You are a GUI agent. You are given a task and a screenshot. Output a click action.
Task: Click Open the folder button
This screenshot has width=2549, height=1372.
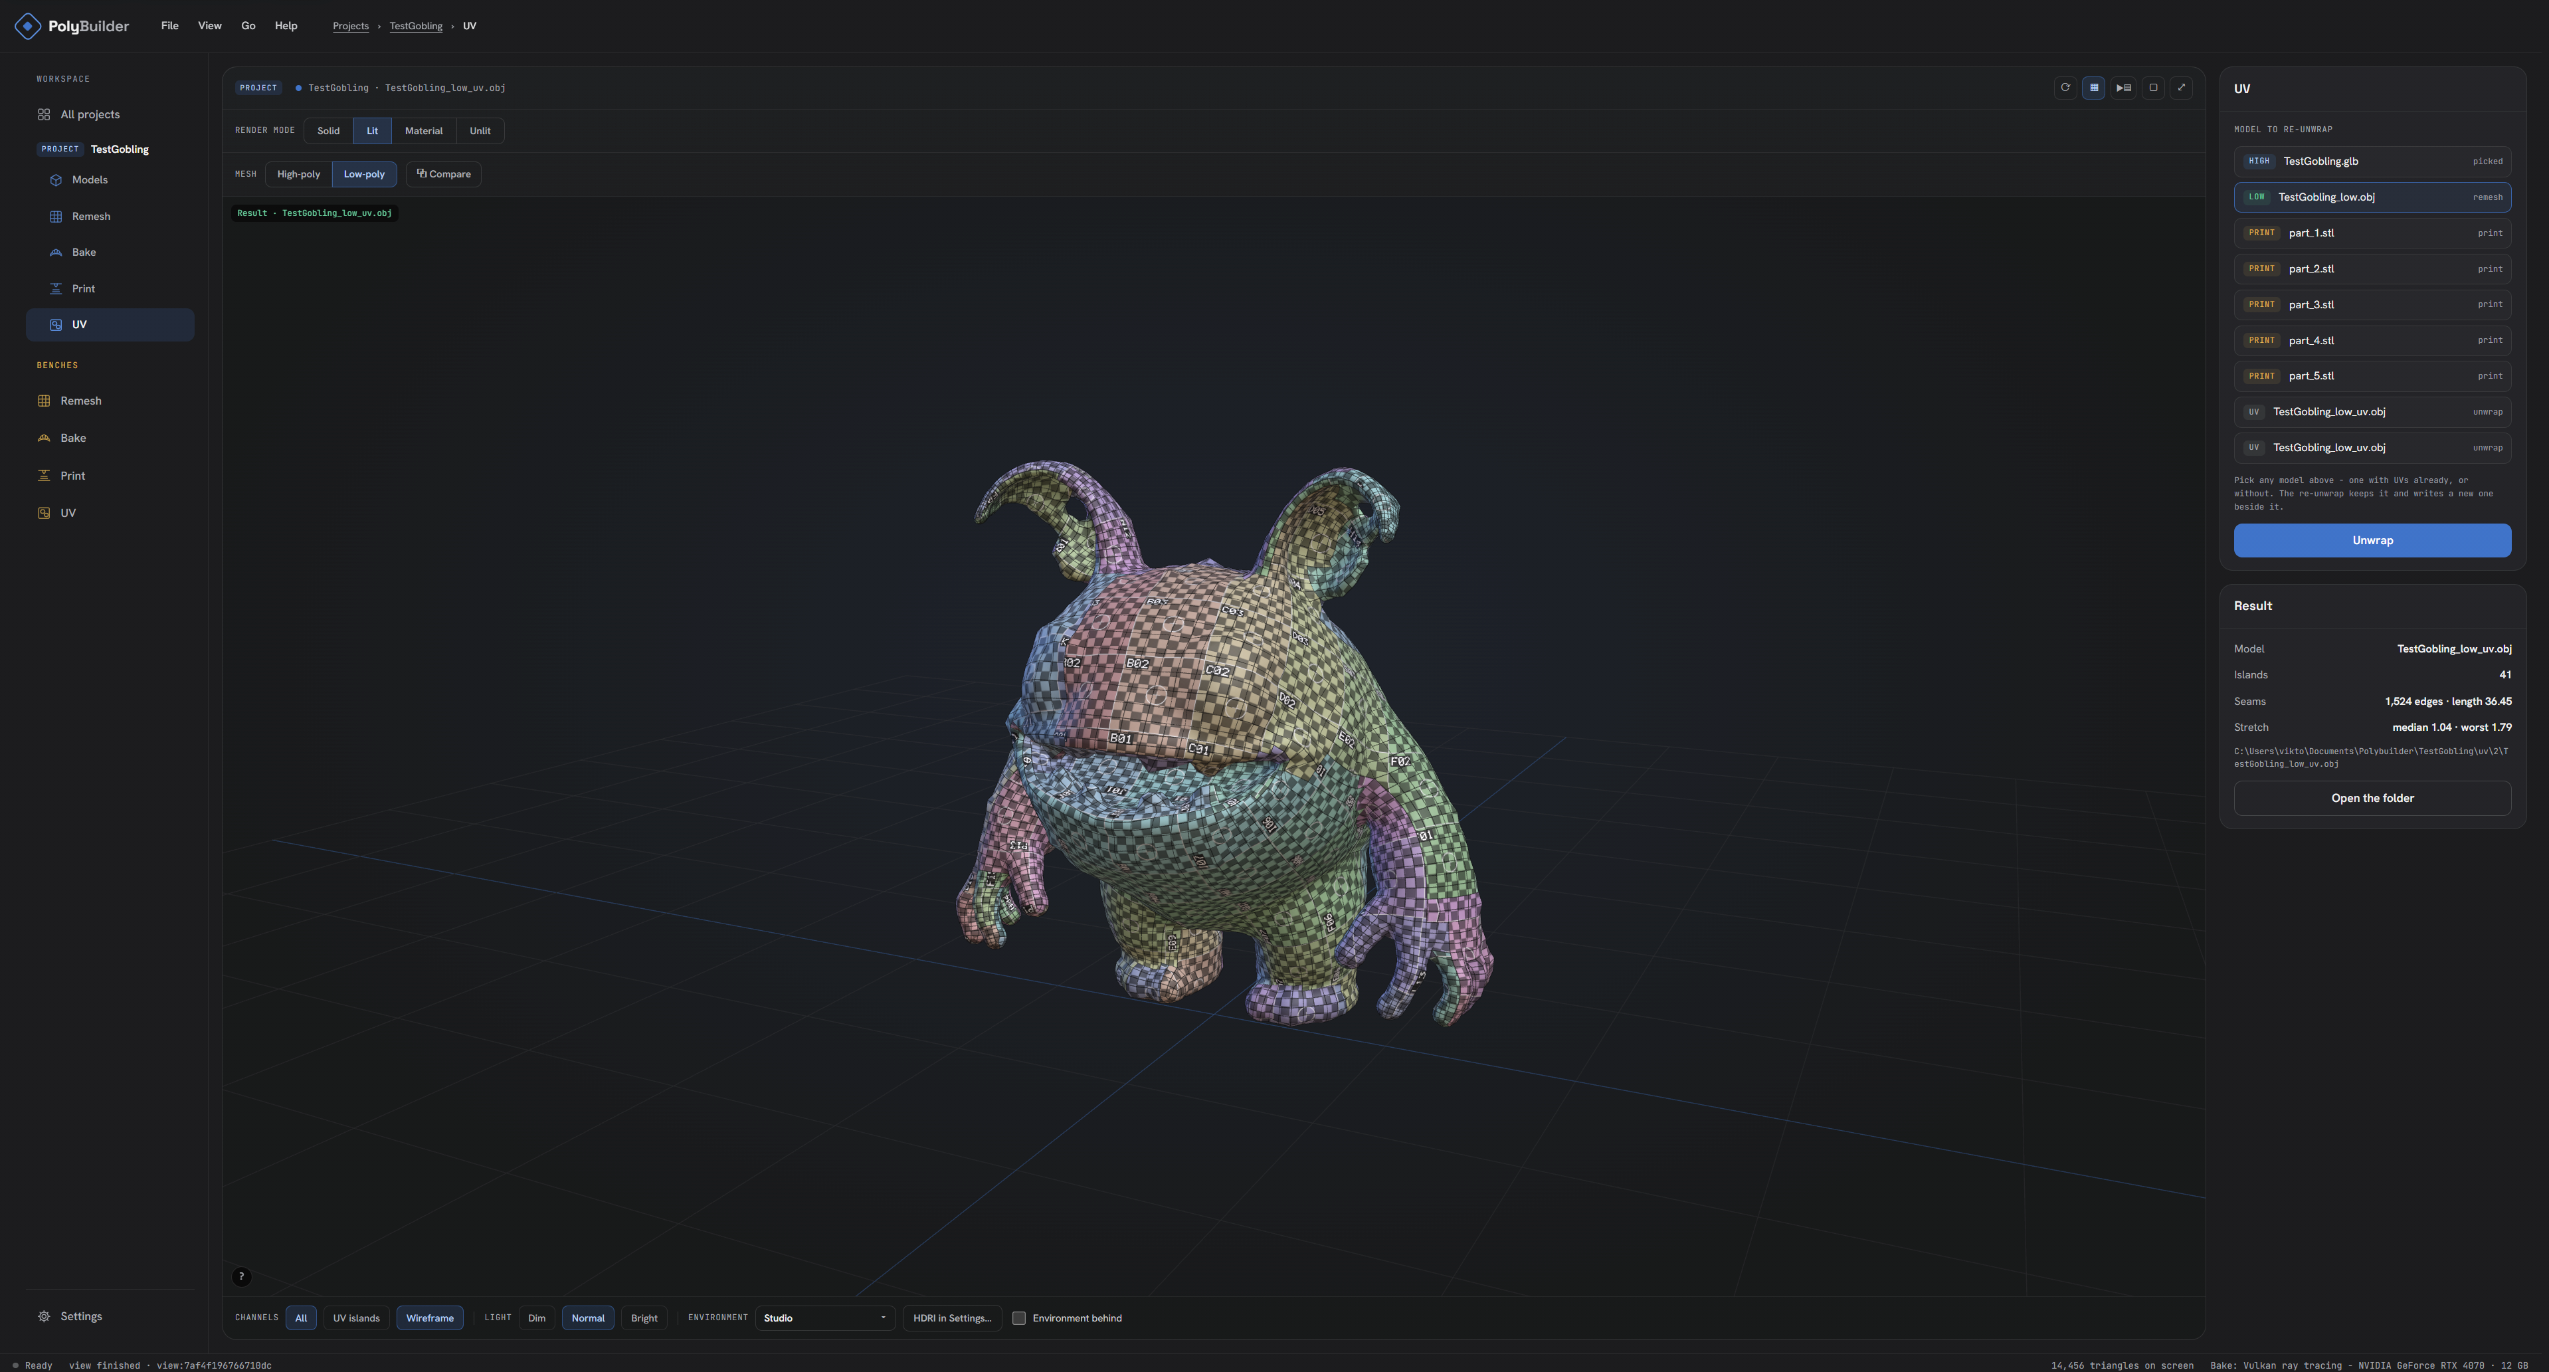point(2372,798)
